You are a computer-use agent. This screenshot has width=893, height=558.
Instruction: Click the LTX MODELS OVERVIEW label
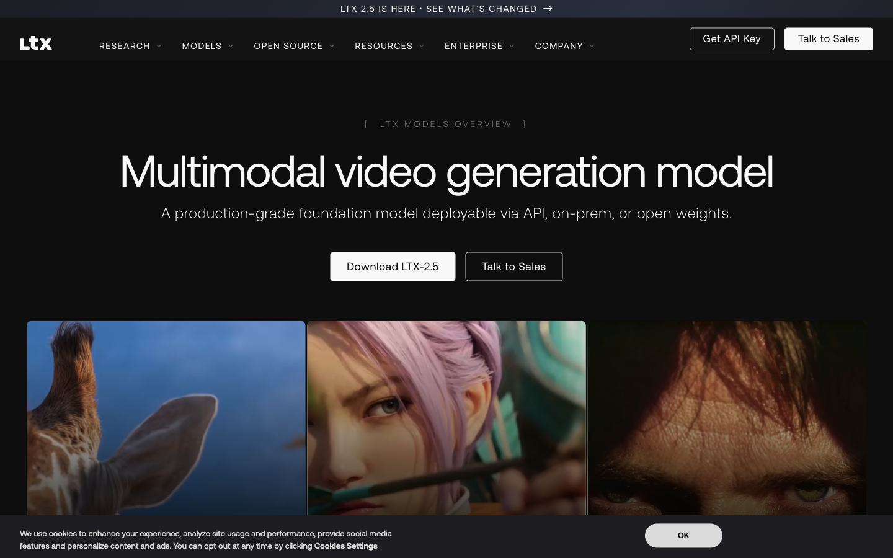(x=446, y=124)
